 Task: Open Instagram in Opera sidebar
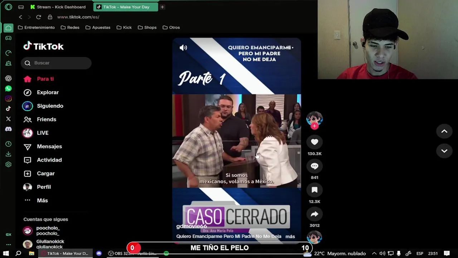8,99
